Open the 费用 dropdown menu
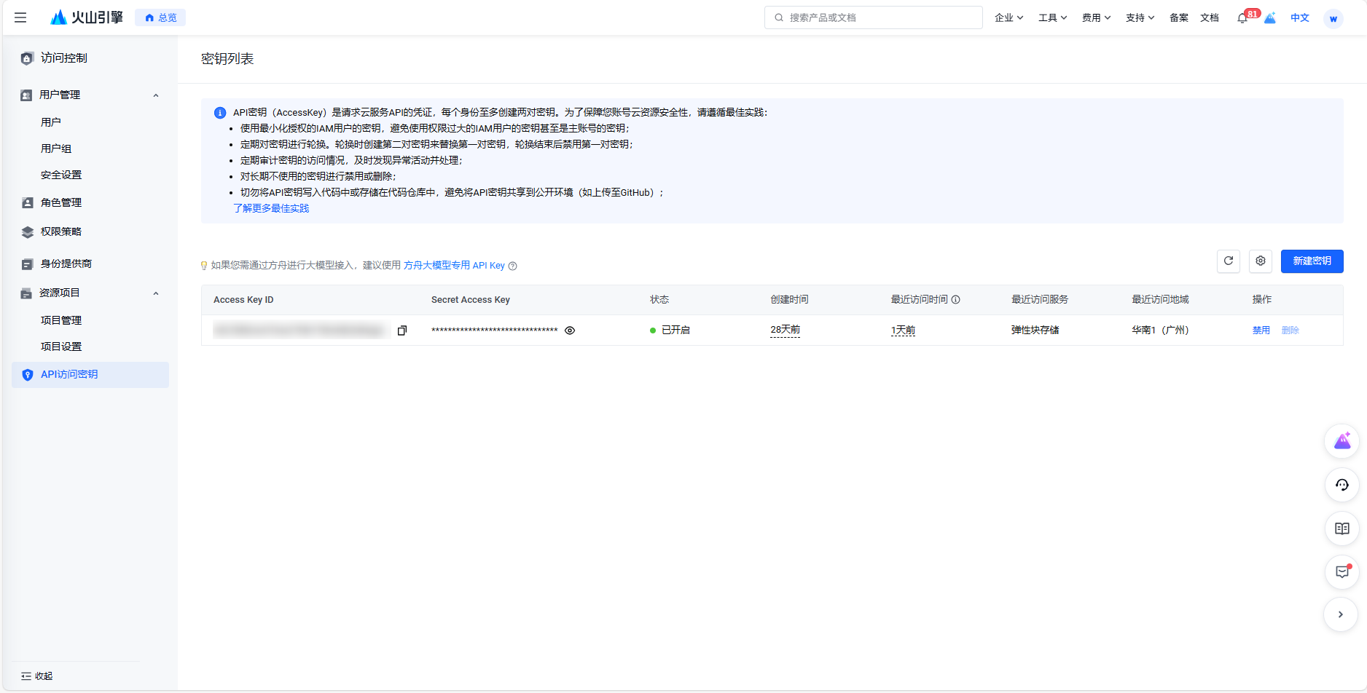The height and width of the screenshot is (693, 1367). (1096, 17)
